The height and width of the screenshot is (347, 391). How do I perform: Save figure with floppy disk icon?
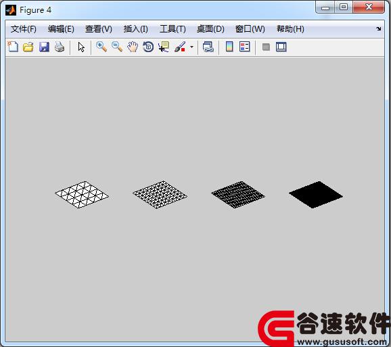[x=44, y=47]
